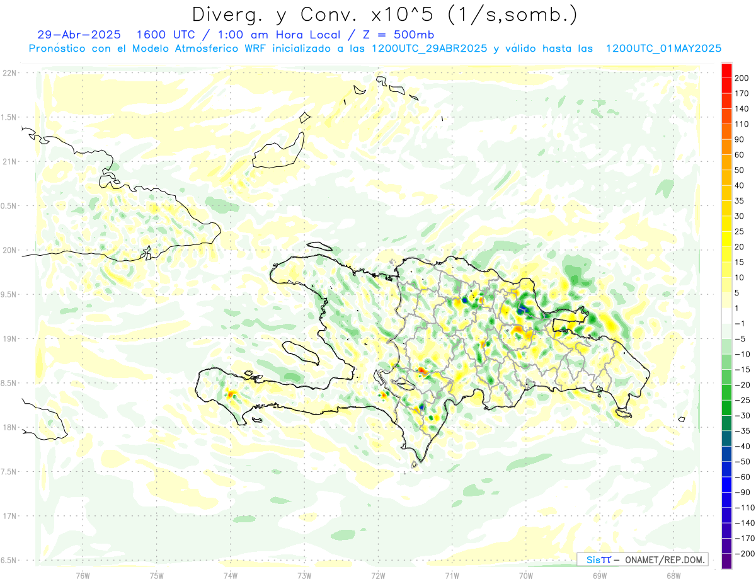Click the '-90' color scale value

(742, 492)
